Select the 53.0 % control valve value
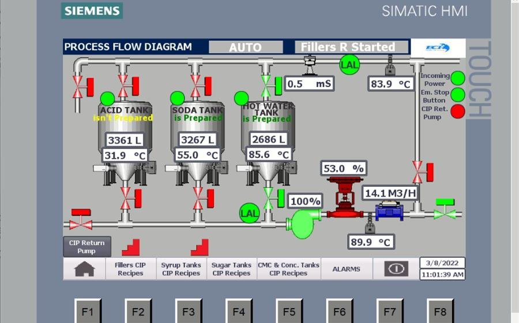Image resolution: width=519 pixels, height=323 pixels. [344, 168]
